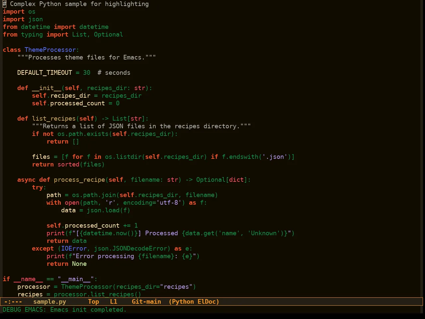Place cursor on 'import json' line
Viewport: 425px width, 319px height.
pyautogui.click(x=23, y=19)
